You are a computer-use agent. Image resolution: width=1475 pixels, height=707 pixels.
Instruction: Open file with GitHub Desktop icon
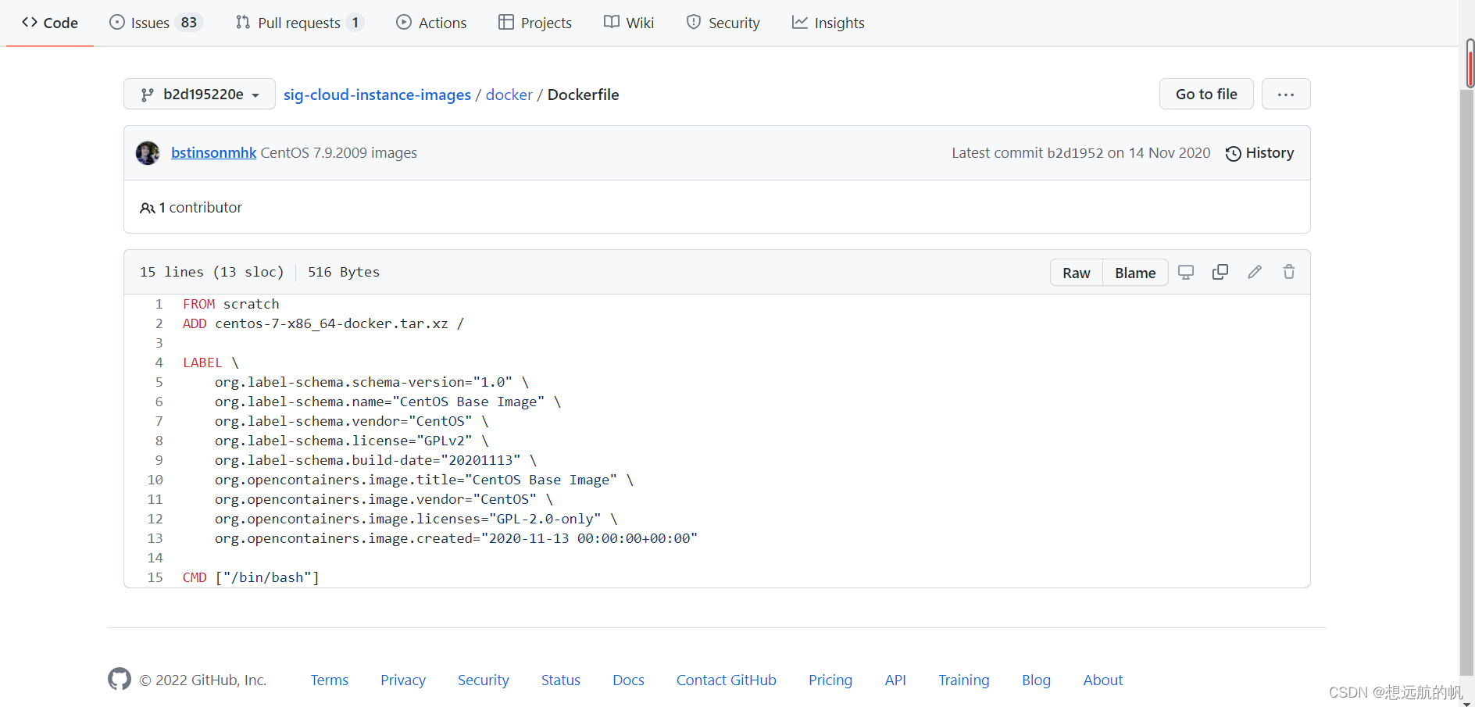click(1186, 272)
